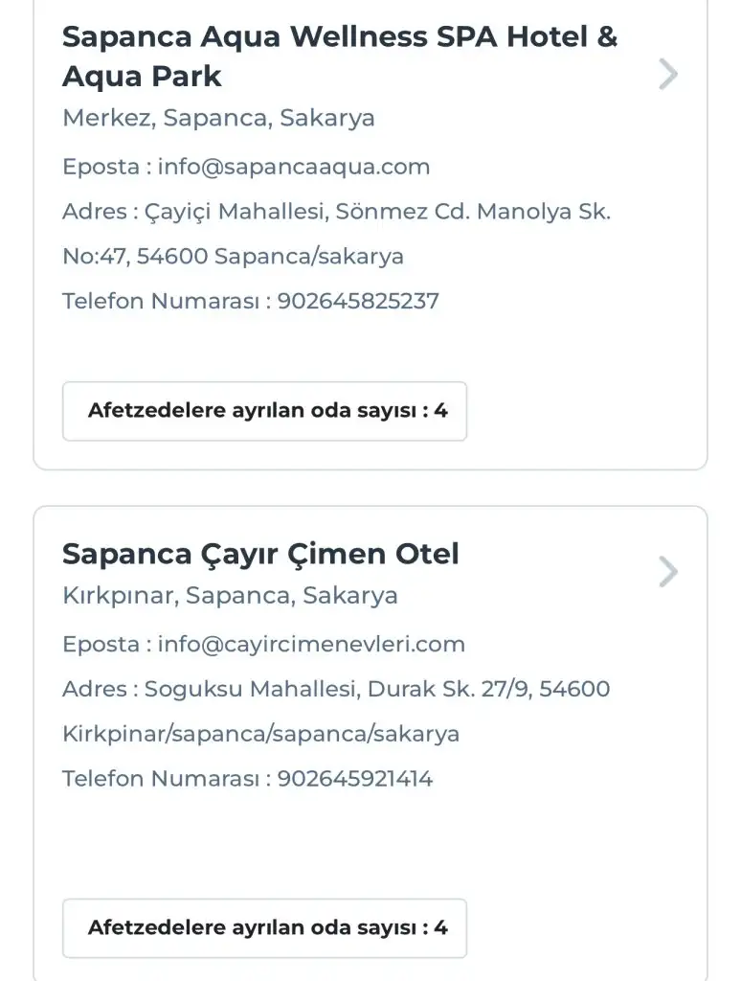
Task: Tap the Eposta label in the Aqua Wellness card
Action: pyautogui.click(x=101, y=167)
